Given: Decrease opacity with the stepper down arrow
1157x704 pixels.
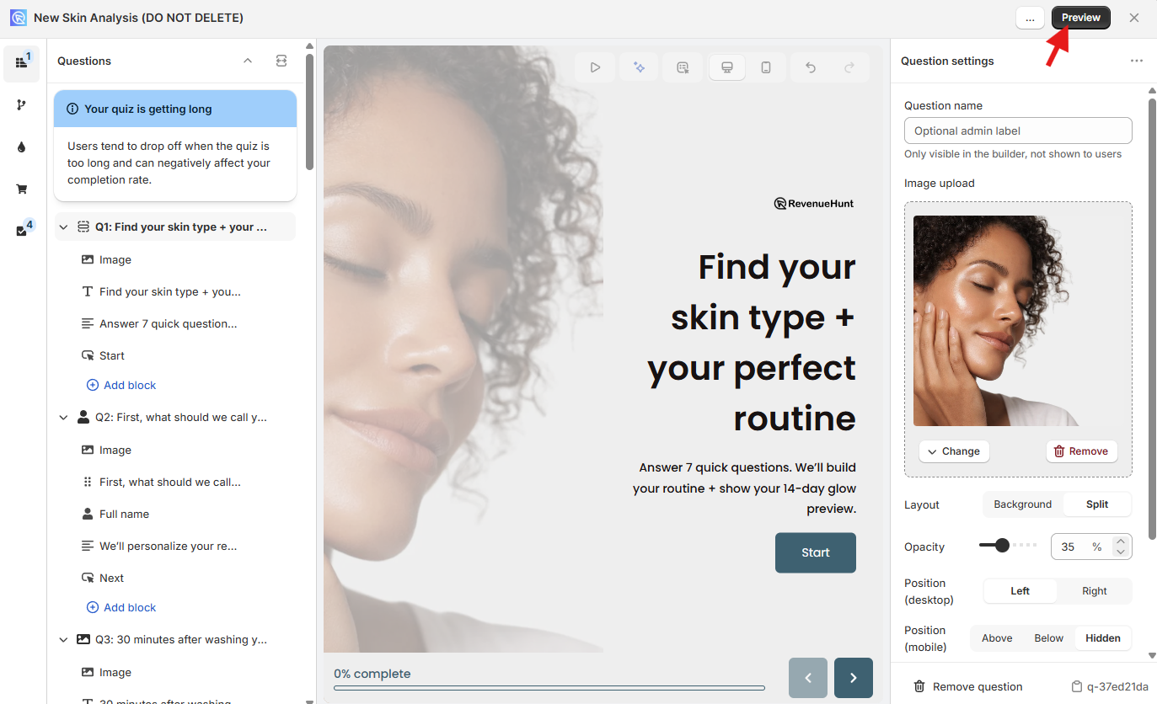Looking at the screenshot, I should [x=1121, y=552].
